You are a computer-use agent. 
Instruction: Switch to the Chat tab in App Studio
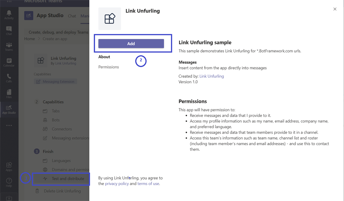pos(72,15)
